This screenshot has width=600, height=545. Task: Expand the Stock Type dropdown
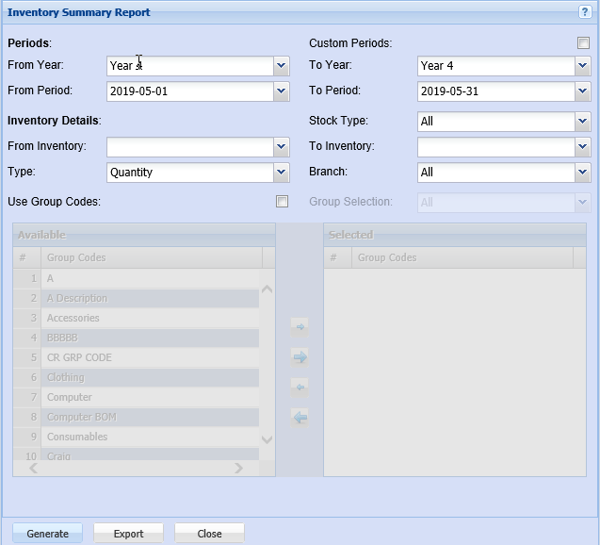pyautogui.click(x=582, y=122)
